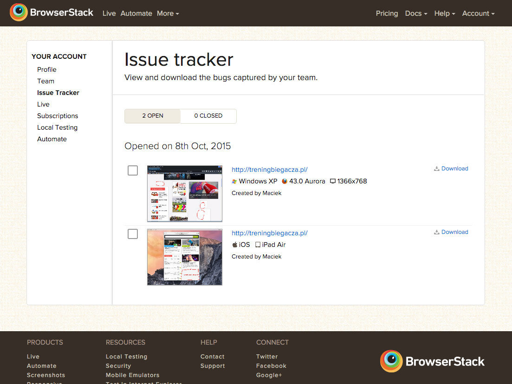Screen dimensions: 512x384
Task: Open Automate in the account sidebar
Action: [52, 139]
